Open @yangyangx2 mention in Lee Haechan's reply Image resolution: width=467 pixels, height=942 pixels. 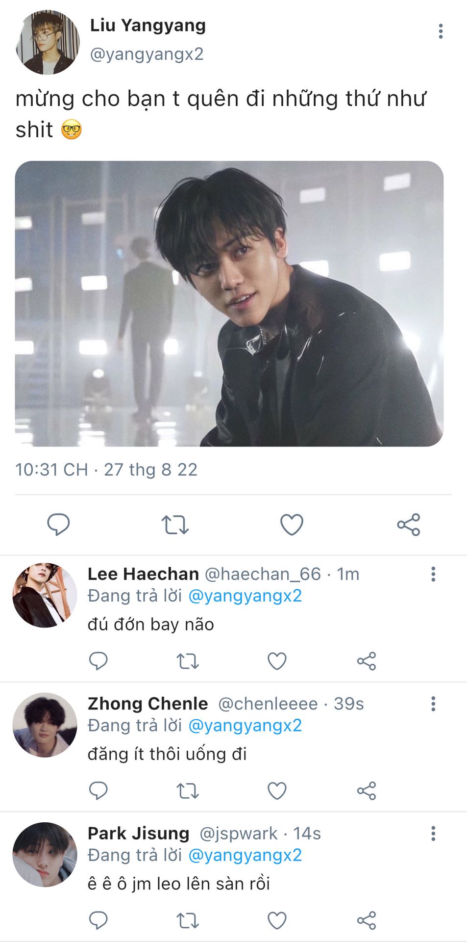tap(245, 596)
